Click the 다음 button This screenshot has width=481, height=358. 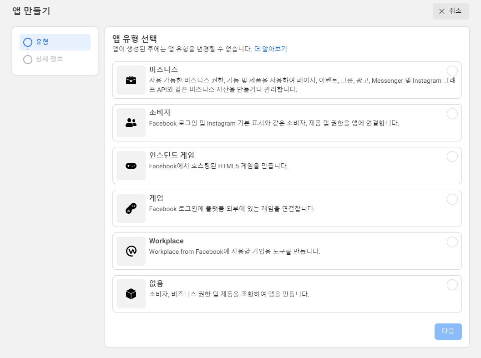click(x=448, y=331)
